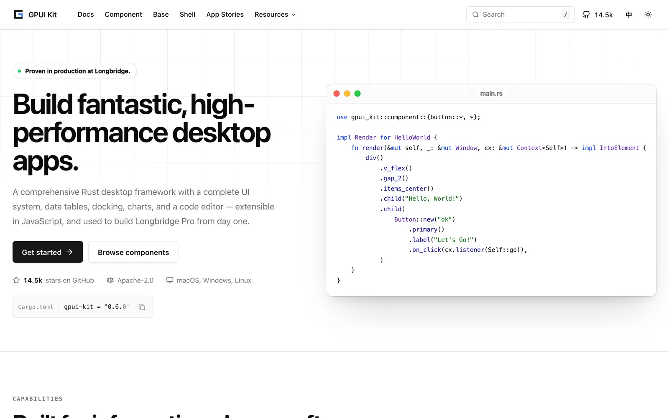Click the yellow dot in main.rs window
669x418 pixels.
347,94
